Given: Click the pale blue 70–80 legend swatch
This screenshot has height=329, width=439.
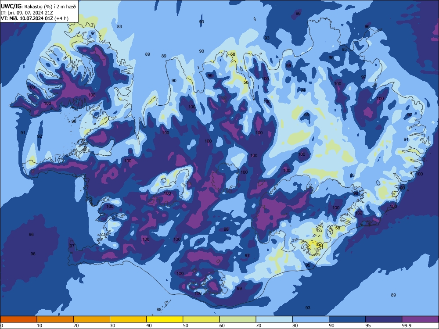Looking at the screenshot, I should point(274,319).
